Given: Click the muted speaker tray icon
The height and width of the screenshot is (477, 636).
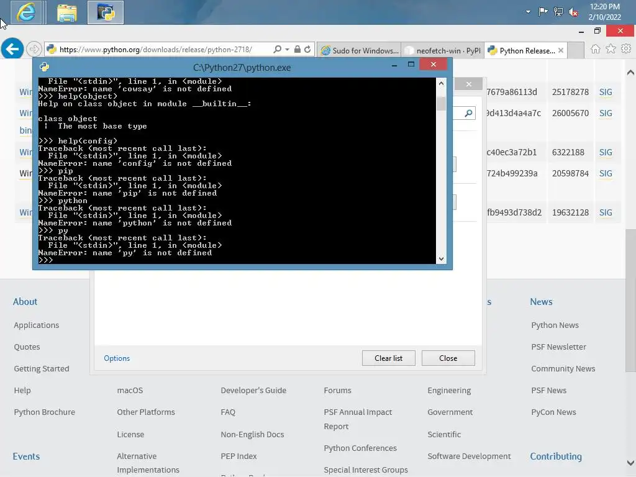Looking at the screenshot, I should tap(573, 12).
